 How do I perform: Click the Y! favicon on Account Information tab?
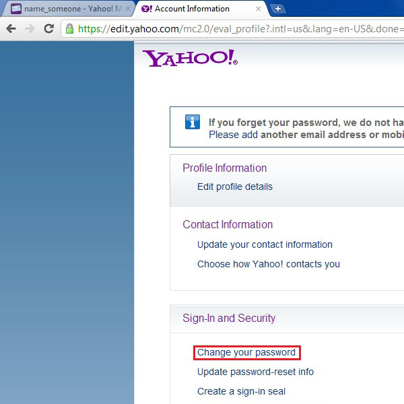tap(147, 9)
